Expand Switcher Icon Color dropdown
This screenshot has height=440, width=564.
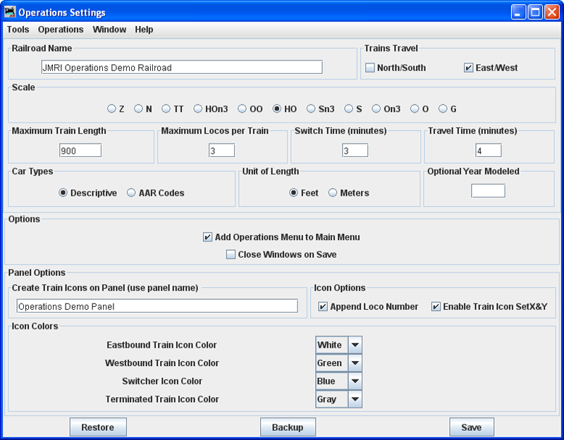(x=355, y=382)
